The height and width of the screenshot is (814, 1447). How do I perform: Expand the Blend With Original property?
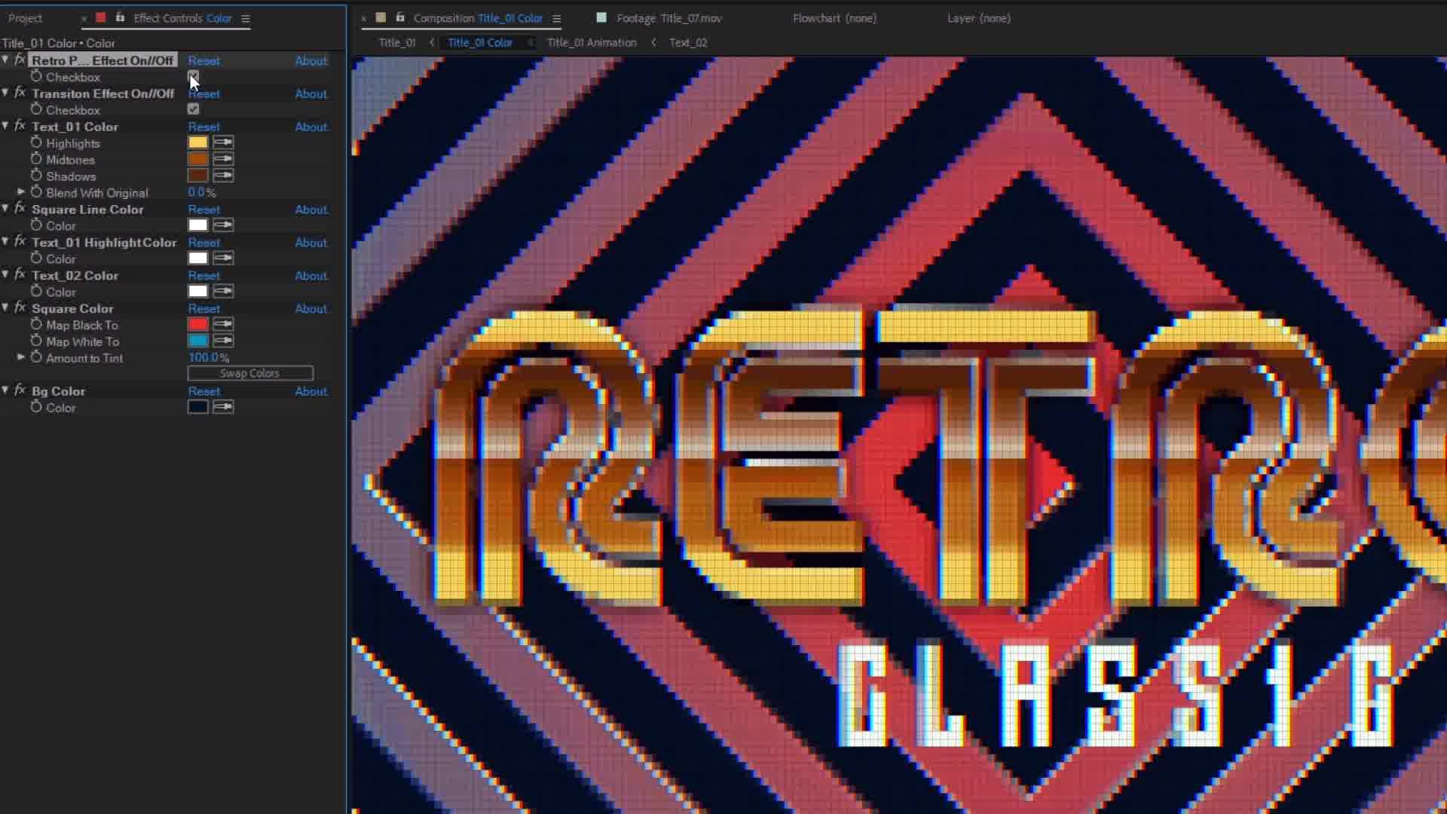tap(21, 192)
